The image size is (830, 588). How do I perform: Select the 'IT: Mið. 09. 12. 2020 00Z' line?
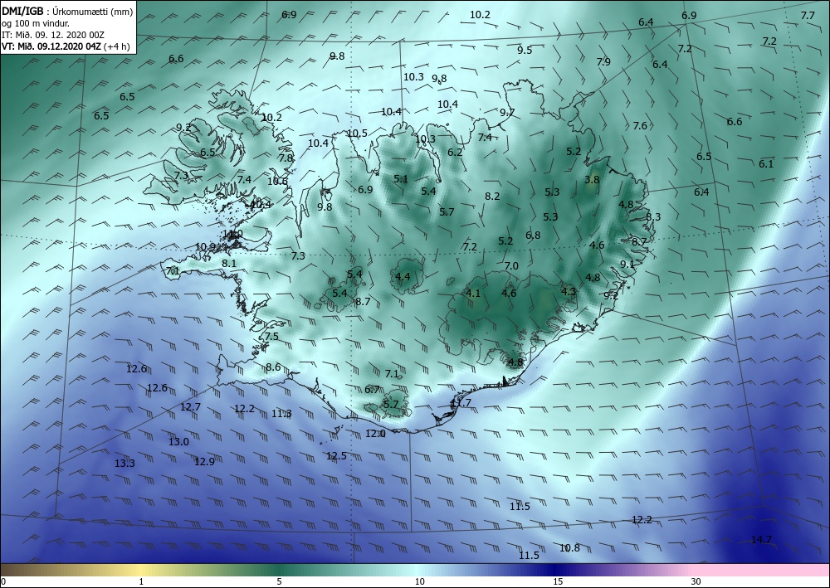53,35
